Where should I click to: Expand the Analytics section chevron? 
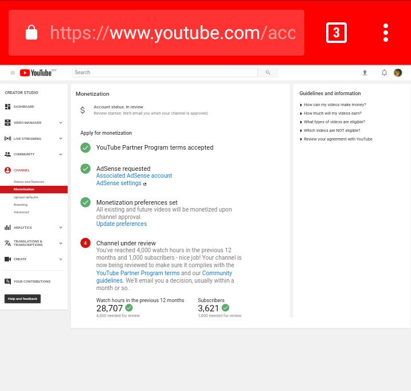pyautogui.click(x=61, y=228)
